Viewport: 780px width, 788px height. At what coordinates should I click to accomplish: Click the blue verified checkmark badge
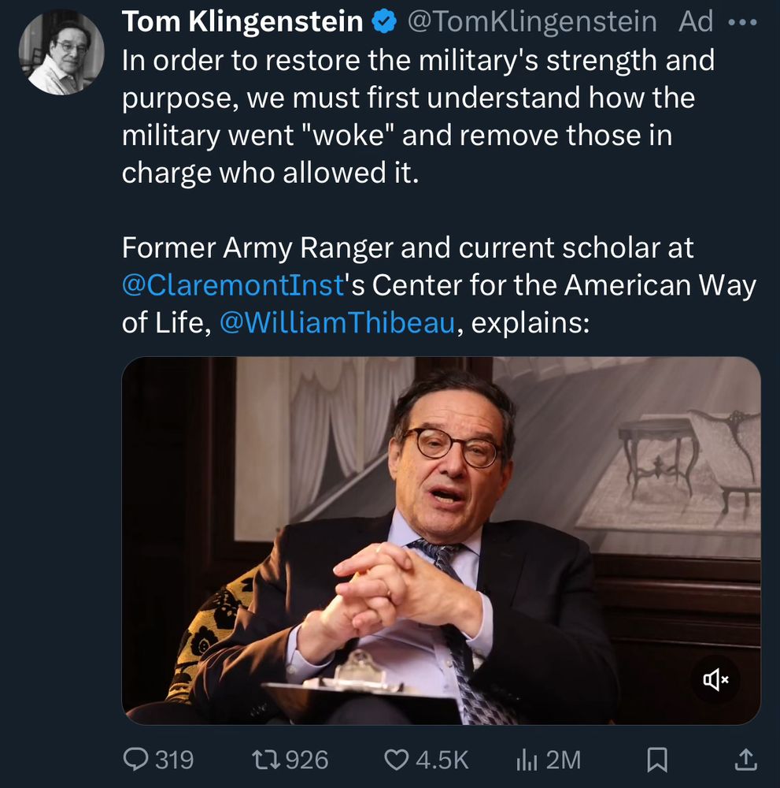click(x=383, y=23)
